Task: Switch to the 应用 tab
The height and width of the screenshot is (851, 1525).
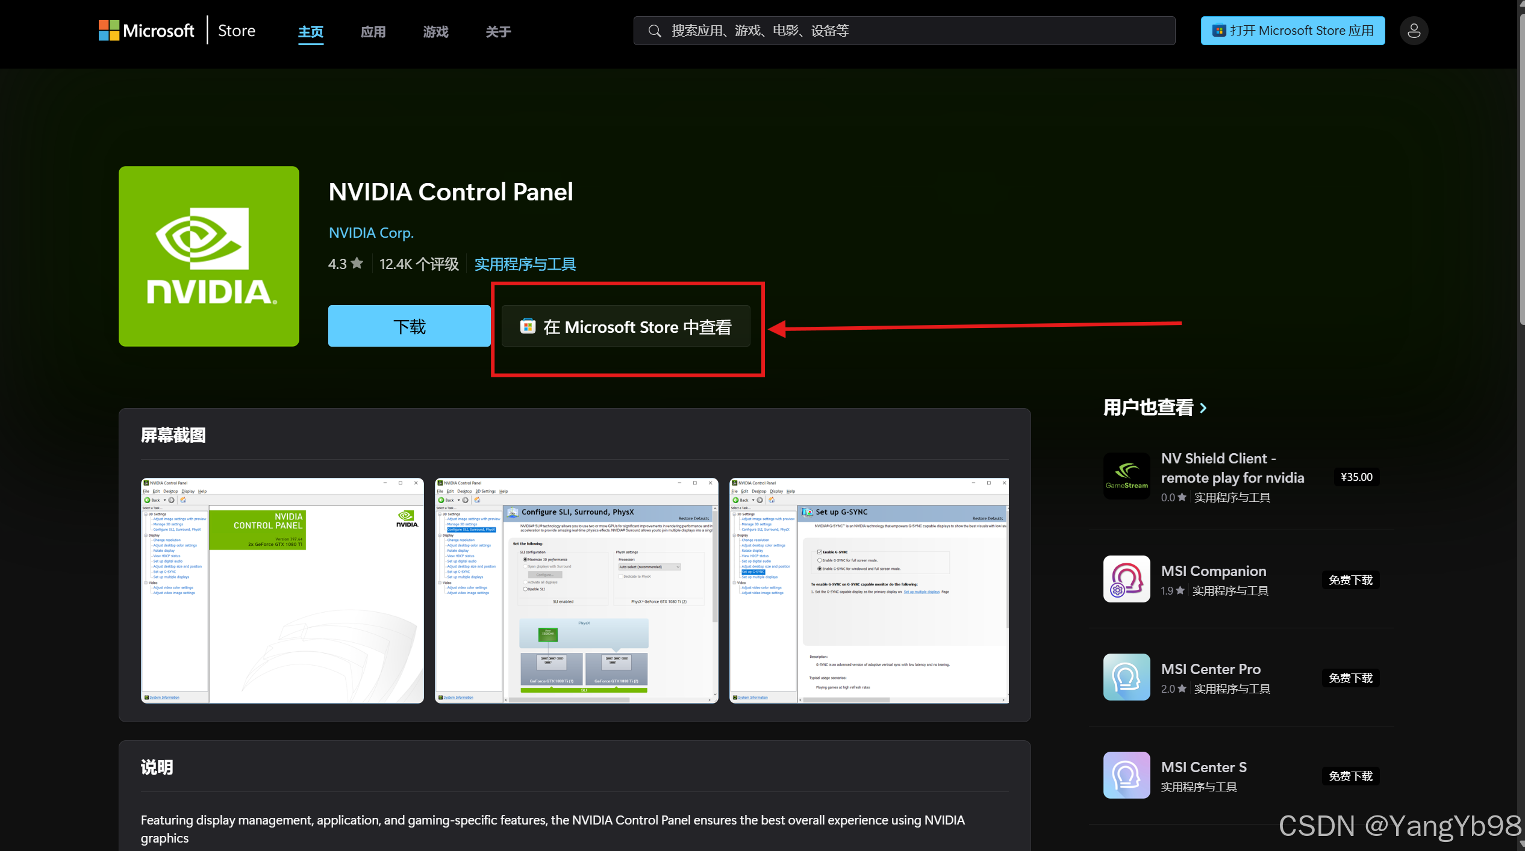Action: [373, 31]
